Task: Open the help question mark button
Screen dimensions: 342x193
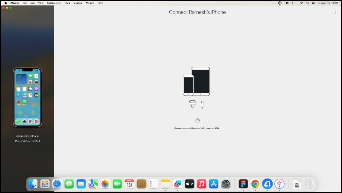Action: click(x=335, y=12)
